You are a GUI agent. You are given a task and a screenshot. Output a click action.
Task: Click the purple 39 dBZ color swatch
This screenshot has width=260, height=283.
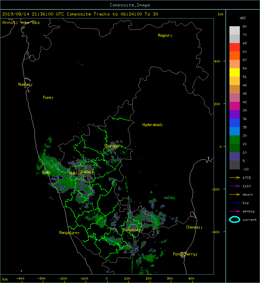coord(234,114)
